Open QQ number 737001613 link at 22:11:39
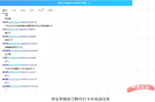Viewport: 155px width, 102px height. [16, 86]
